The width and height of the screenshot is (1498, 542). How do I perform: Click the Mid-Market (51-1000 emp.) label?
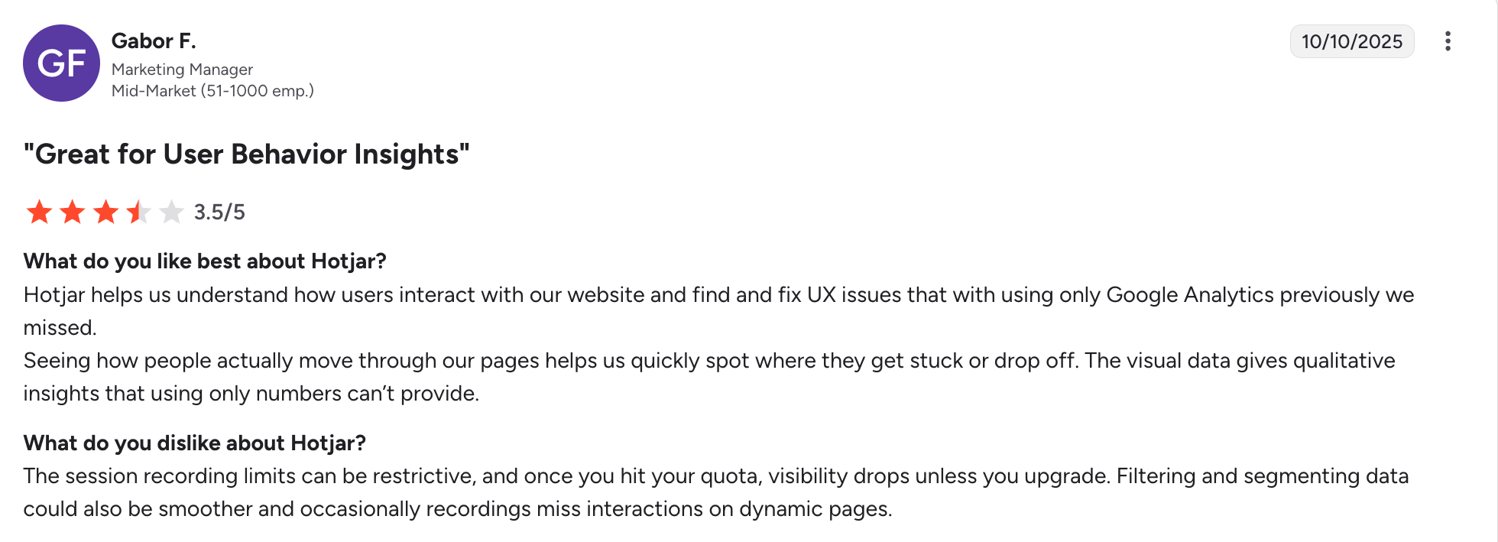coord(212,91)
